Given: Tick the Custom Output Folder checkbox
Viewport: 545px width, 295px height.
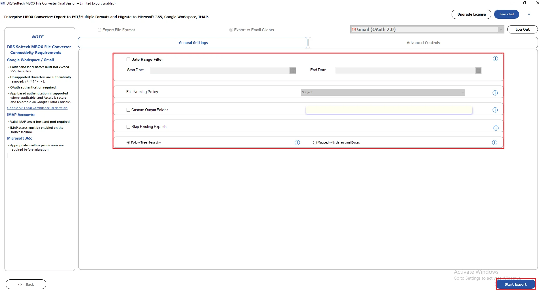Looking at the screenshot, I should [x=128, y=110].
